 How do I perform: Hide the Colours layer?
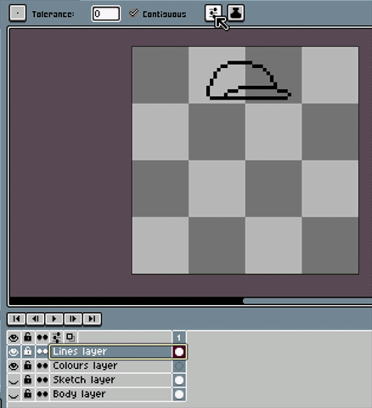[x=14, y=365]
